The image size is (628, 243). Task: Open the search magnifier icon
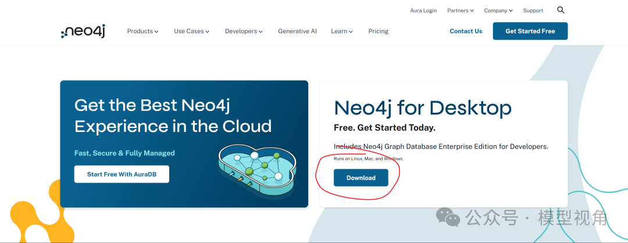click(561, 10)
